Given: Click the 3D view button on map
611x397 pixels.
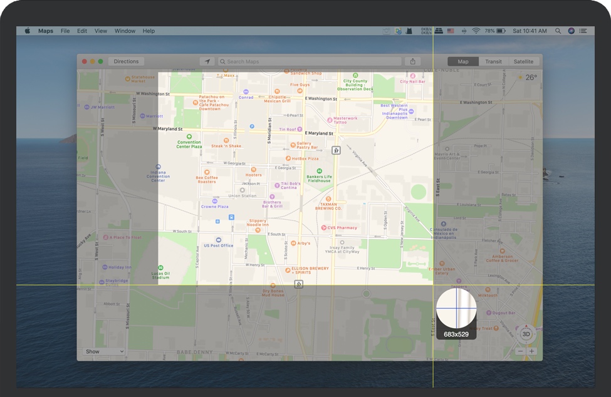Looking at the screenshot, I should (525, 334).
